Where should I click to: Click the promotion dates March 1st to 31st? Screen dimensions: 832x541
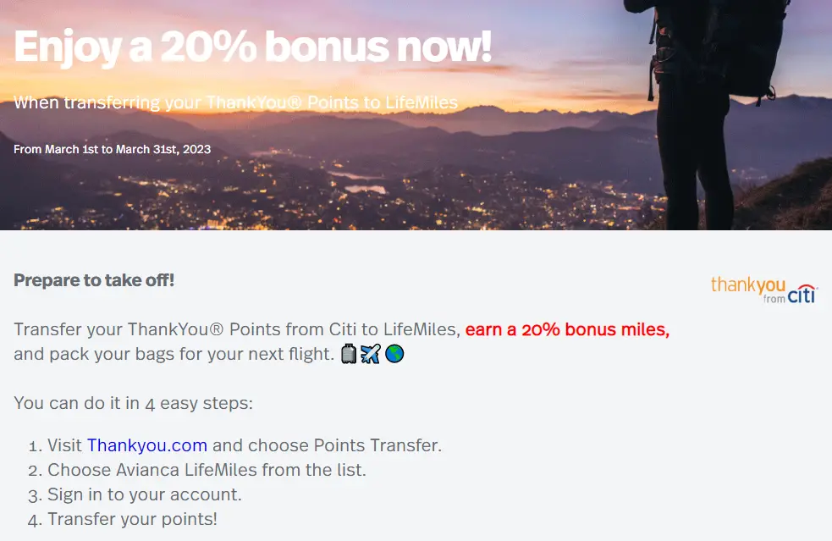112,149
